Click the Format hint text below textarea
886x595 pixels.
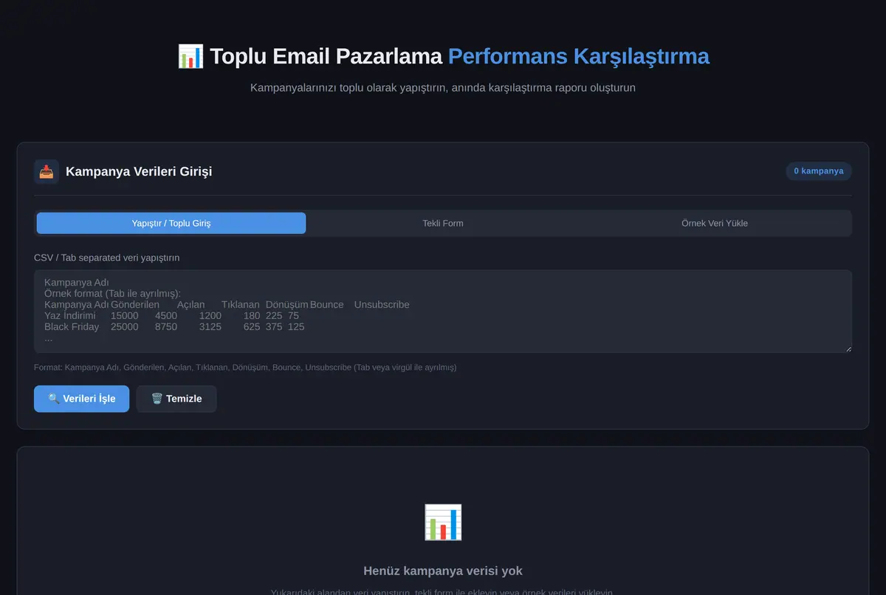coord(245,367)
